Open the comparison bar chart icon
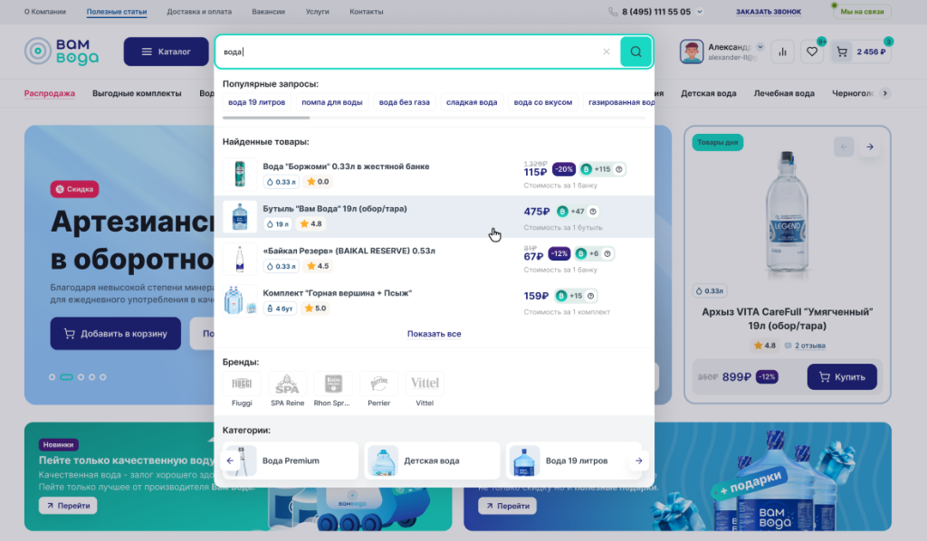This screenshot has height=541, width=927. [x=782, y=52]
